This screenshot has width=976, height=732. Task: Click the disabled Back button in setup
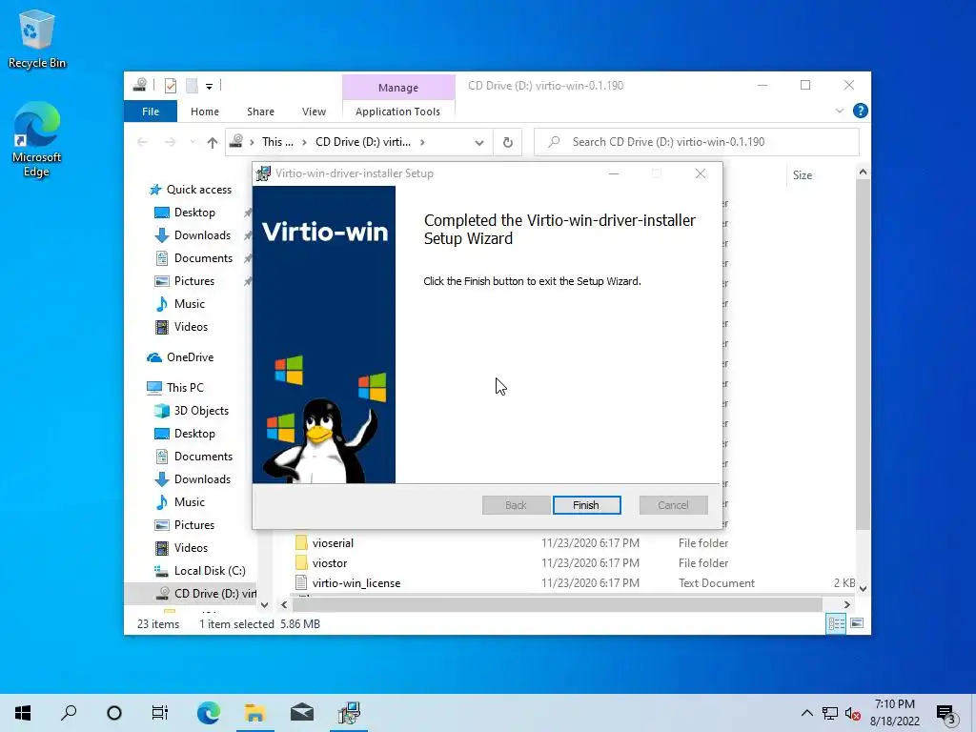pyautogui.click(x=516, y=505)
